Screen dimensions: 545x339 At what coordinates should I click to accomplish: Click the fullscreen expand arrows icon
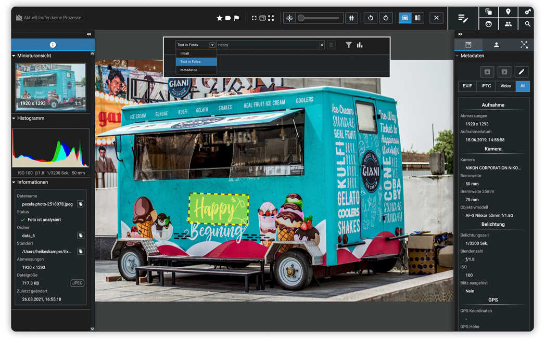[271, 18]
